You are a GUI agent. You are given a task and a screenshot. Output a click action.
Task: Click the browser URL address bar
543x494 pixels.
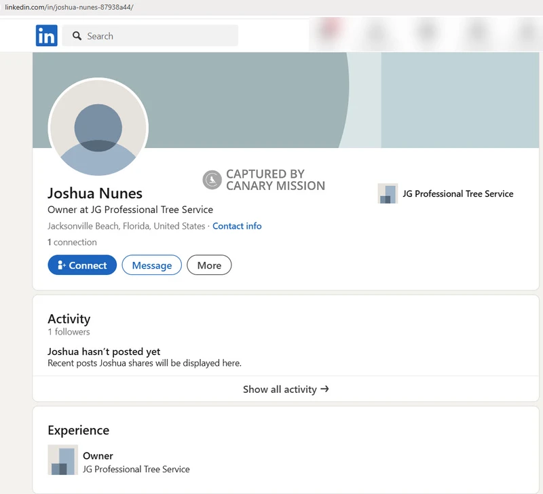tap(271, 7)
